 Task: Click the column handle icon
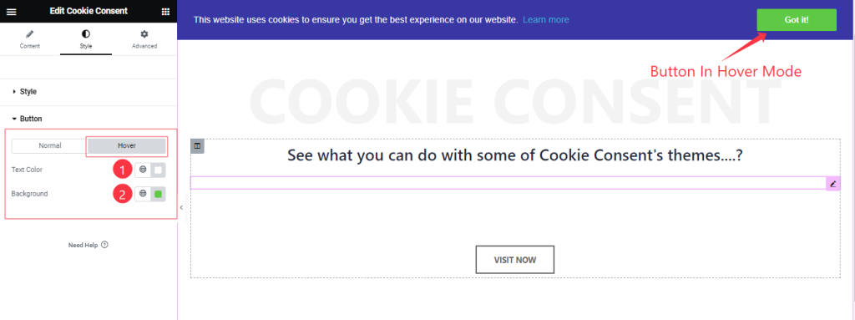[x=197, y=146]
